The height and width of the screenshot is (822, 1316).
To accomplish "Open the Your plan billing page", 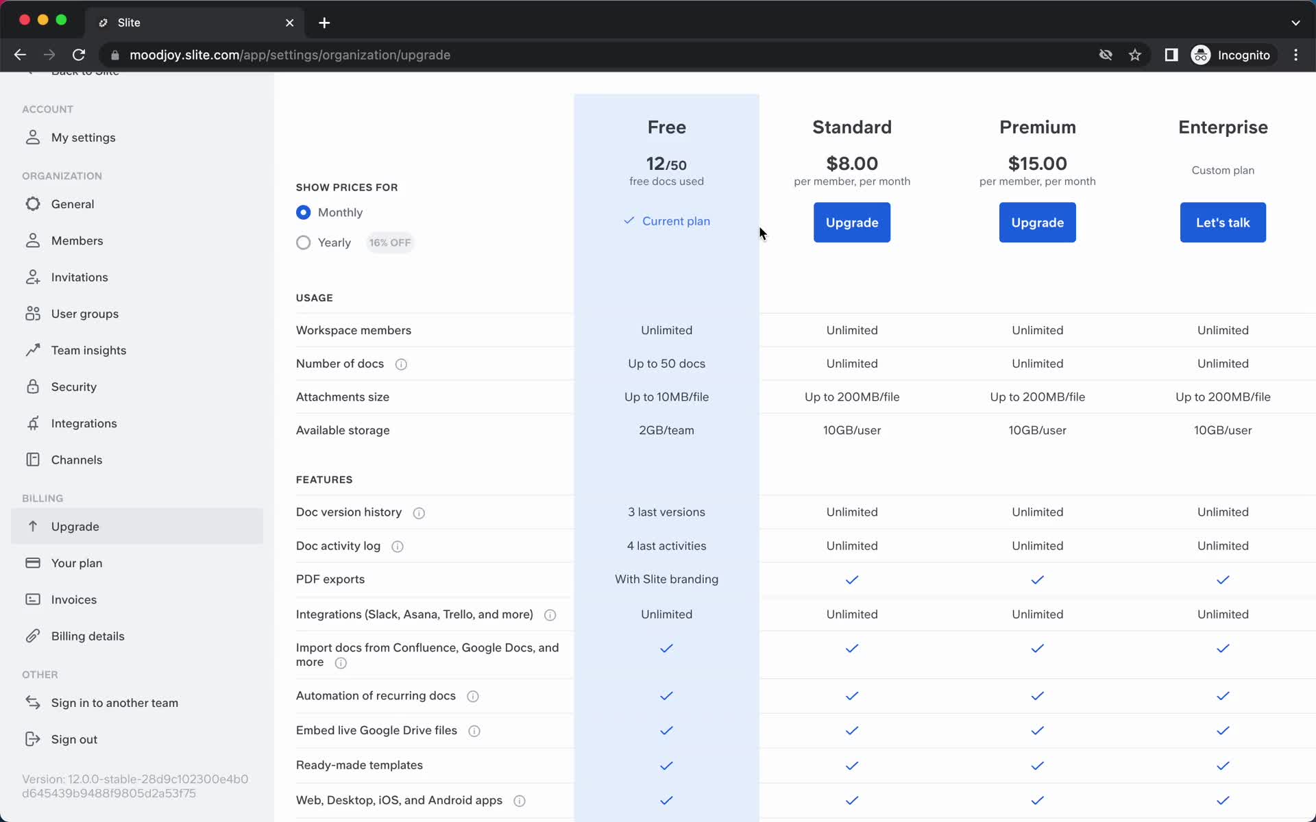I will coord(137,563).
